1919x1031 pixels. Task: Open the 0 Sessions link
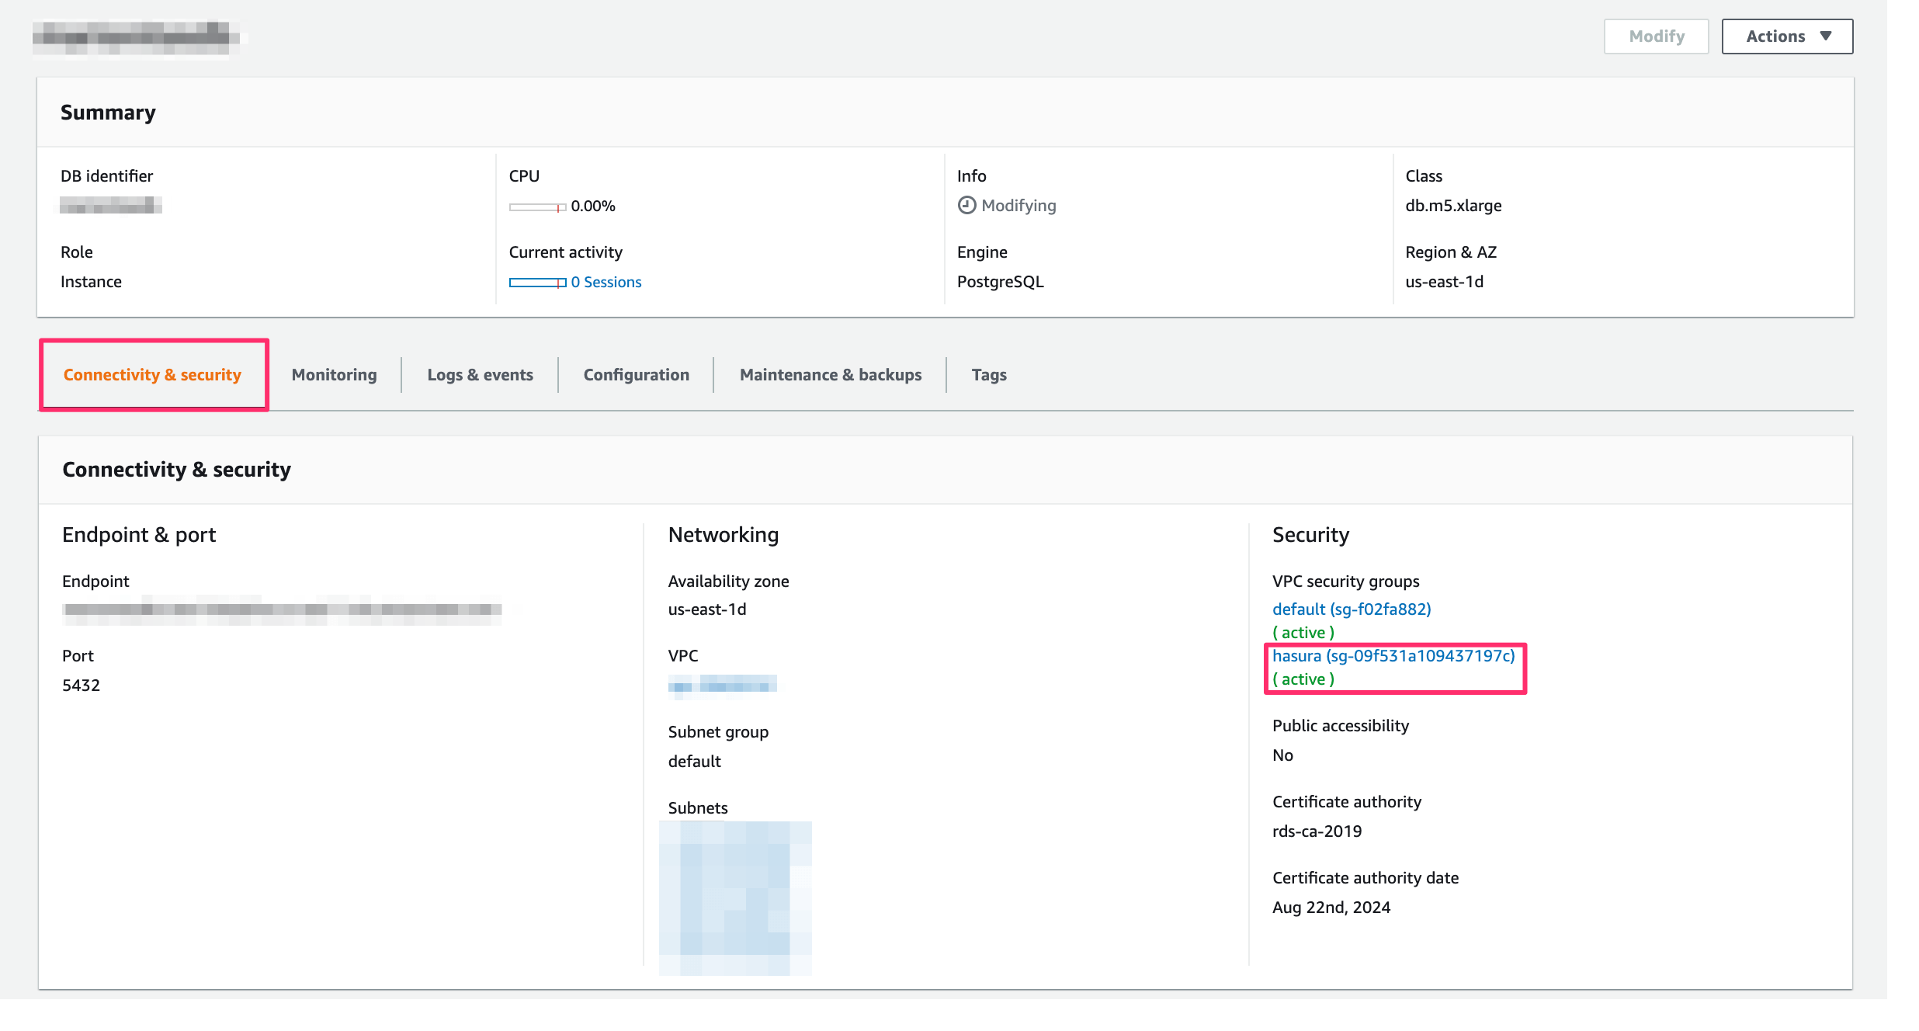pos(606,281)
